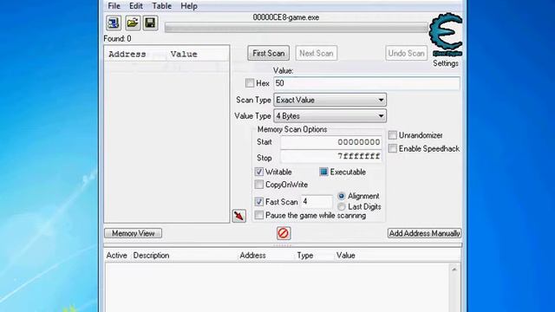Select the Last Digits radio button
555x312 pixels.
(341, 206)
